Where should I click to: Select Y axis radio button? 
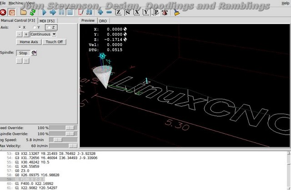click(x=35, y=27)
